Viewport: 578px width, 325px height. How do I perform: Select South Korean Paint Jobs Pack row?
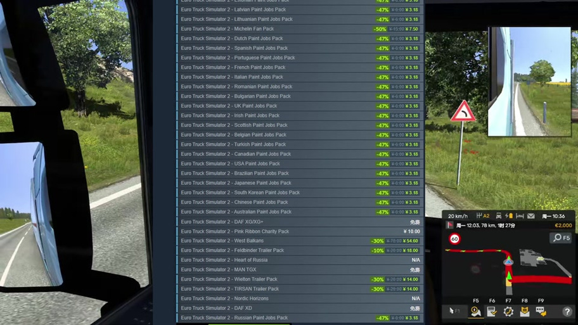(300, 193)
